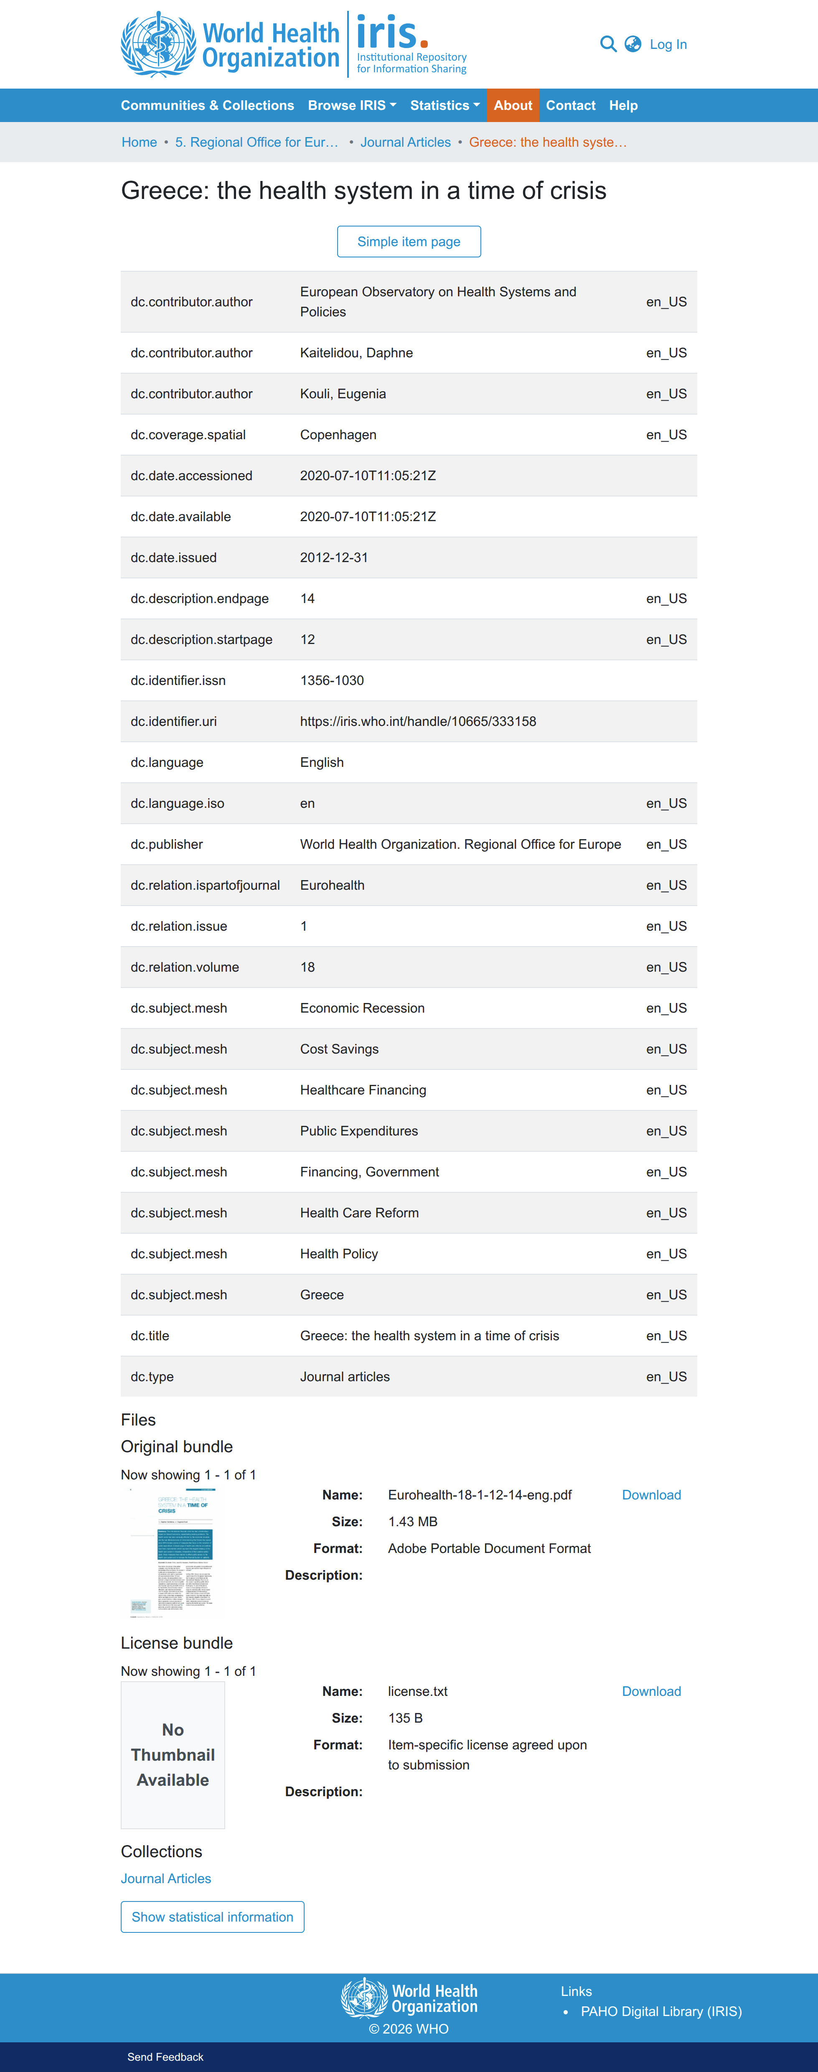Open Journal Articles breadcrumb link
Viewport: 818px width, 2072px height.
(x=405, y=143)
